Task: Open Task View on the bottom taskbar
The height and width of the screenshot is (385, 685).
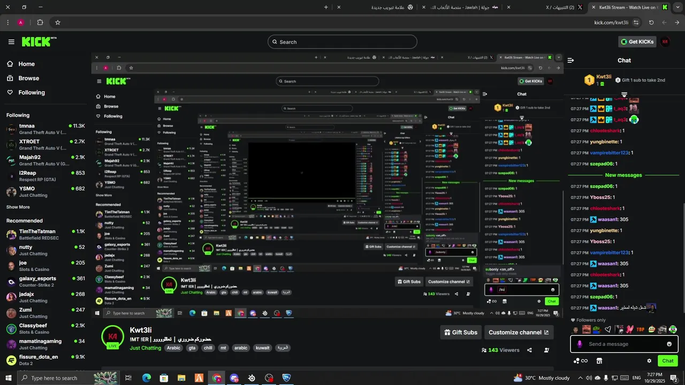Action: [128, 378]
